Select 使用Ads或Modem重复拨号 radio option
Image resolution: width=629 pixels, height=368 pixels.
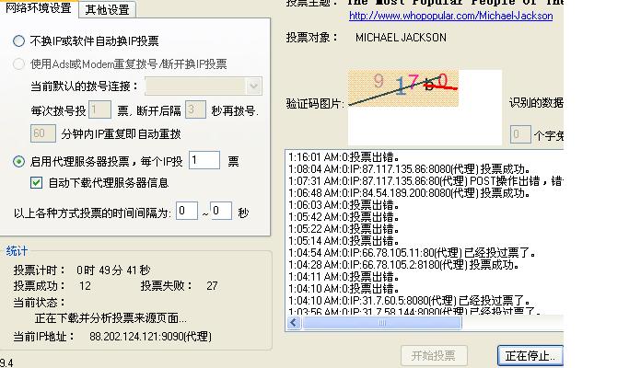(19, 64)
